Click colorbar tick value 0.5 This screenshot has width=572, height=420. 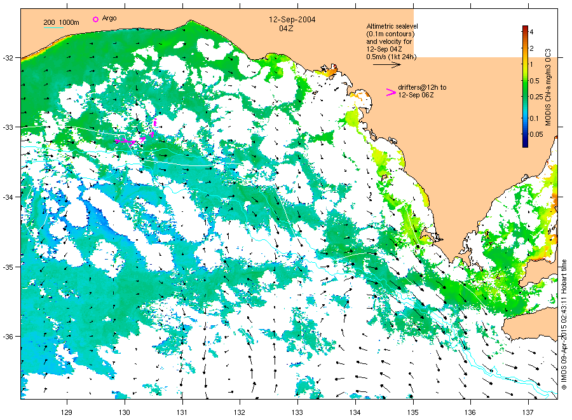pos(535,81)
